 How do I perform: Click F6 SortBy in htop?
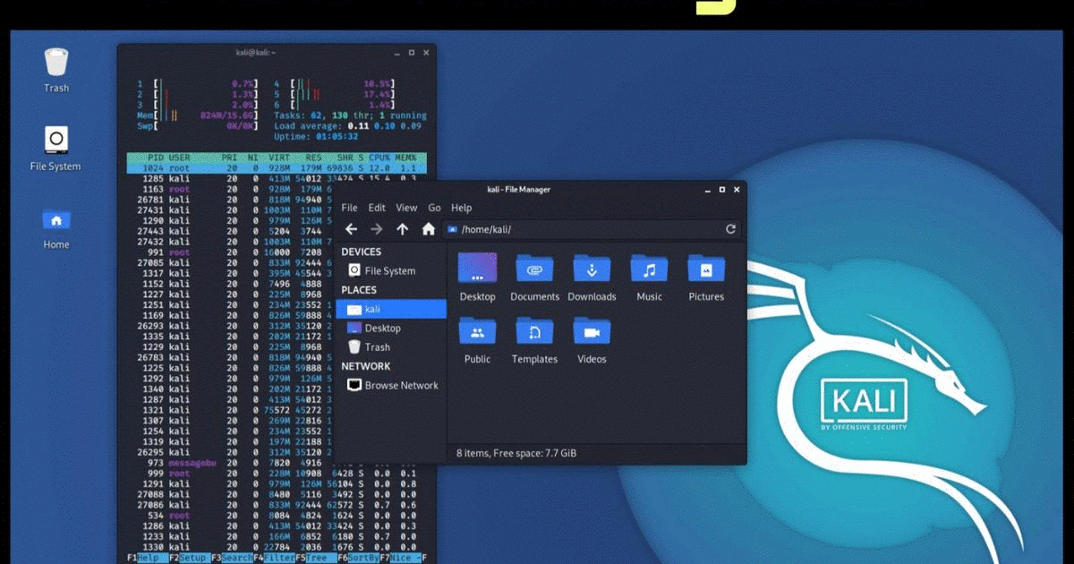[358, 558]
